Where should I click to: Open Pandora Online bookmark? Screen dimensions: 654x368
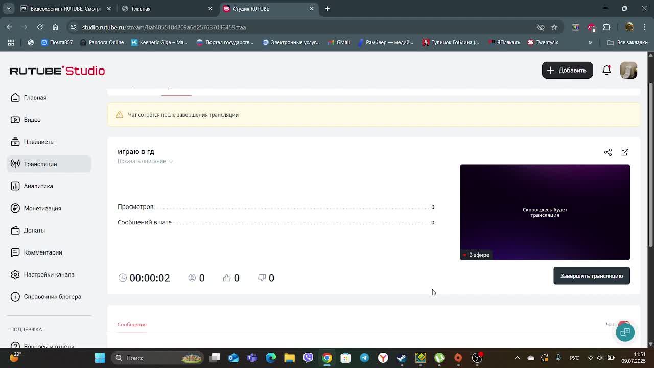102,42
